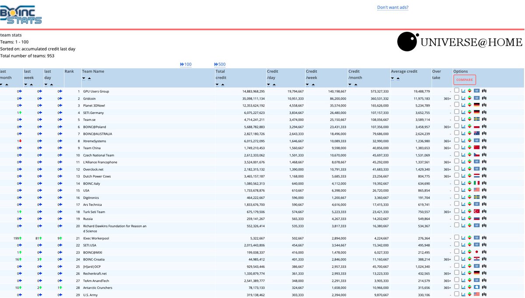Click the up/down position arrows icon for XtremeSystems
The image size is (525, 298).
pyautogui.click(x=470, y=140)
